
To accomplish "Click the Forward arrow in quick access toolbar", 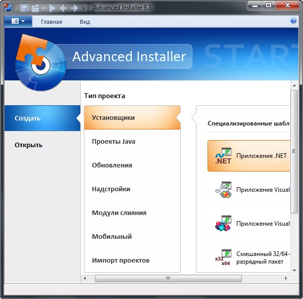I will [74, 8].
